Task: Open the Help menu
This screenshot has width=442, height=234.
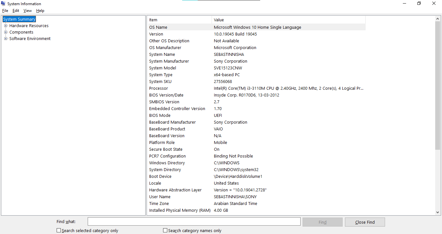Action: 40,10
